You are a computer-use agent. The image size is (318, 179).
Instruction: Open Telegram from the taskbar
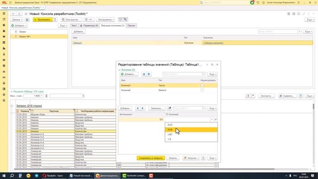[x=36, y=176]
